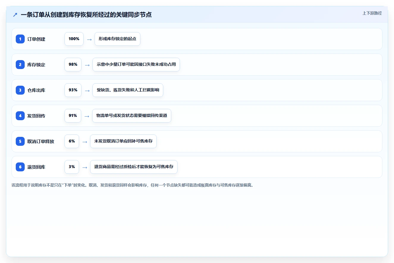Click the 98% value pill

[73, 65]
